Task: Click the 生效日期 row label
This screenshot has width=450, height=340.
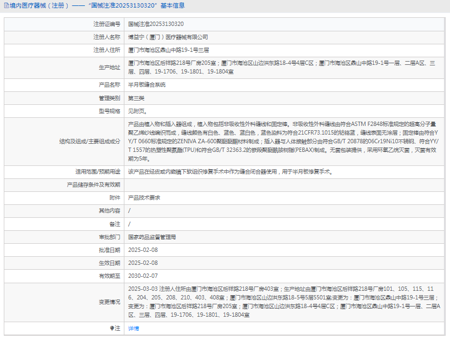Action: pos(110,263)
